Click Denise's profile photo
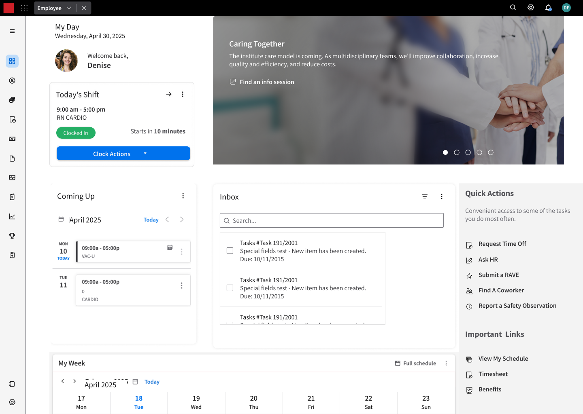The image size is (583, 414). (x=66, y=61)
